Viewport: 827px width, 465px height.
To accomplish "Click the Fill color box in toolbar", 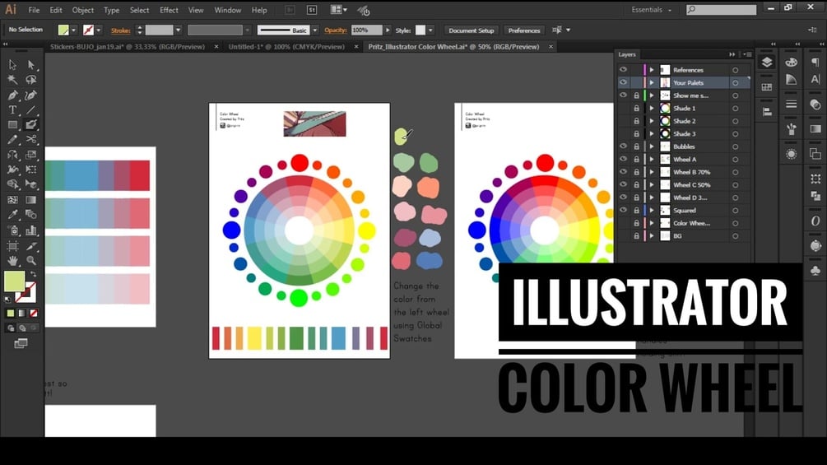I will point(14,281).
